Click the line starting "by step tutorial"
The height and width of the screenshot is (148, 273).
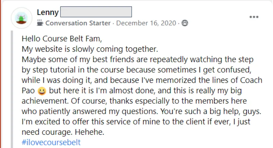(136, 70)
